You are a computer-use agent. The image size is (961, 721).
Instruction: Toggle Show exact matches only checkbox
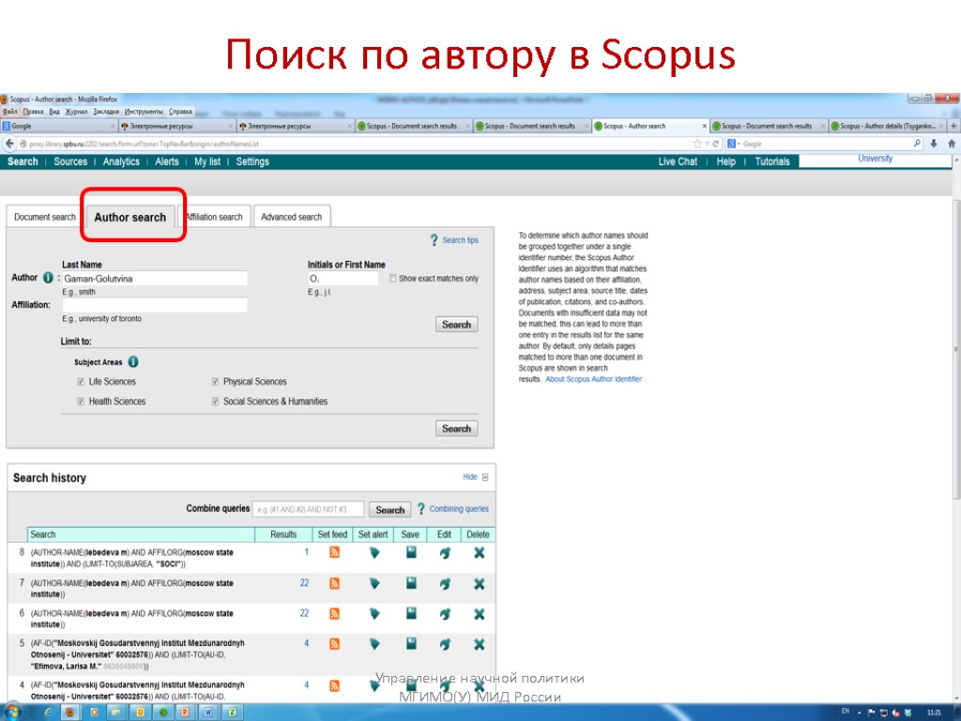point(393,278)
